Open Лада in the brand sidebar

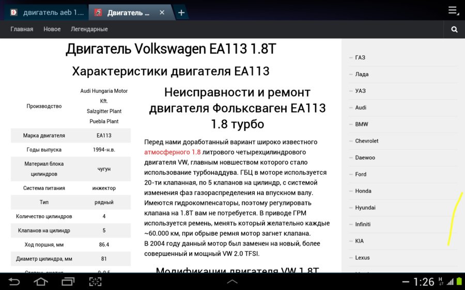tap(362, 74)
